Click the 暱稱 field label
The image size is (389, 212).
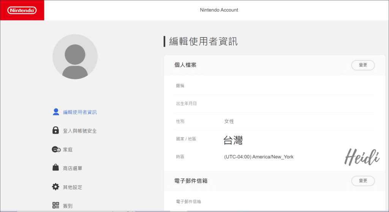180,86
